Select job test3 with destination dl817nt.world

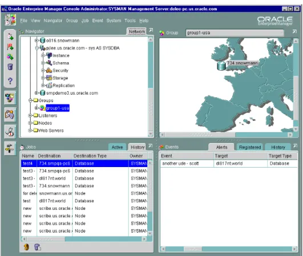pyautogui.click(x=84, y=178)
